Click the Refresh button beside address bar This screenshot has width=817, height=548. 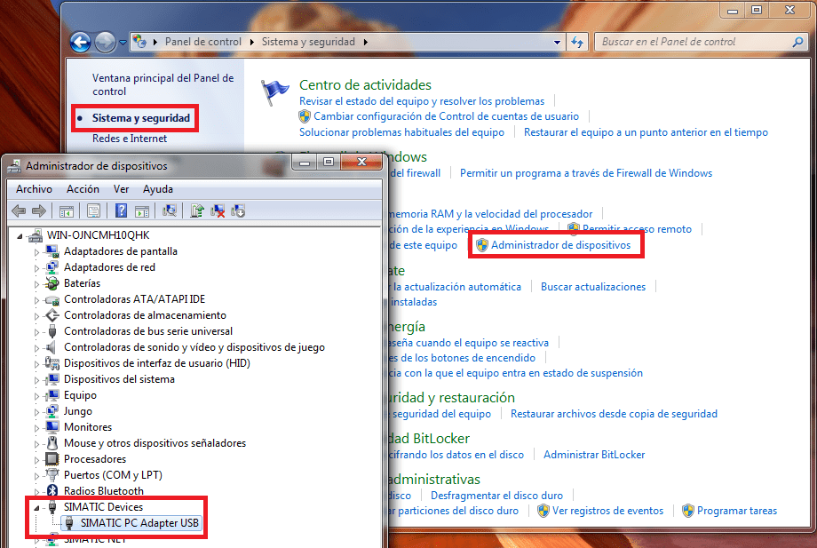click(577, 42)
